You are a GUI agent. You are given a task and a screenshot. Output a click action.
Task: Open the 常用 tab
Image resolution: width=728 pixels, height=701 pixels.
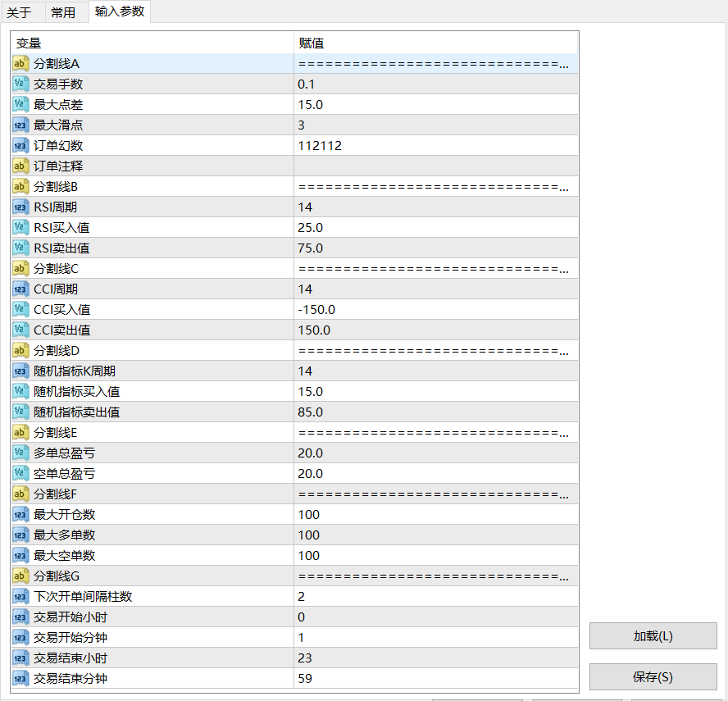coord(63,12)
